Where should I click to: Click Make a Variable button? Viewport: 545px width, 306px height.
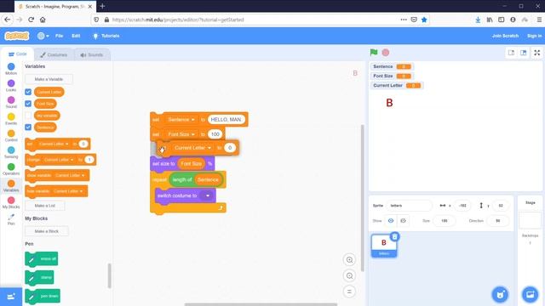point(49,79)
